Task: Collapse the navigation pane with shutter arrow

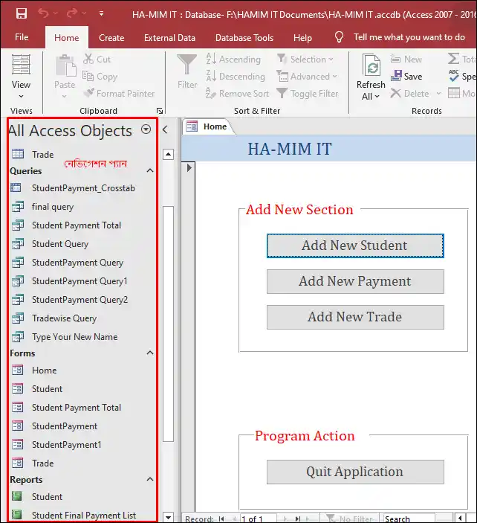Action: pos(165,129)
